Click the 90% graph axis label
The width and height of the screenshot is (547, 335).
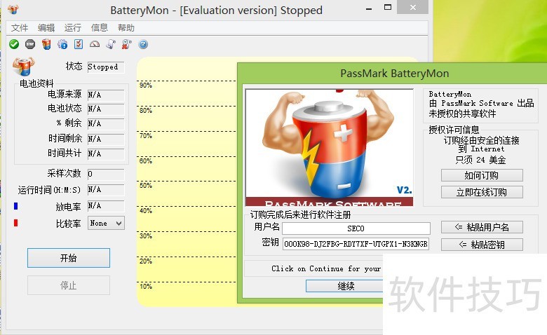145,86
